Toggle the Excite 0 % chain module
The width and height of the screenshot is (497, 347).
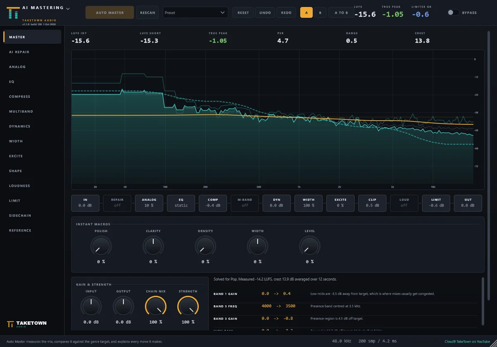point(340,203)
